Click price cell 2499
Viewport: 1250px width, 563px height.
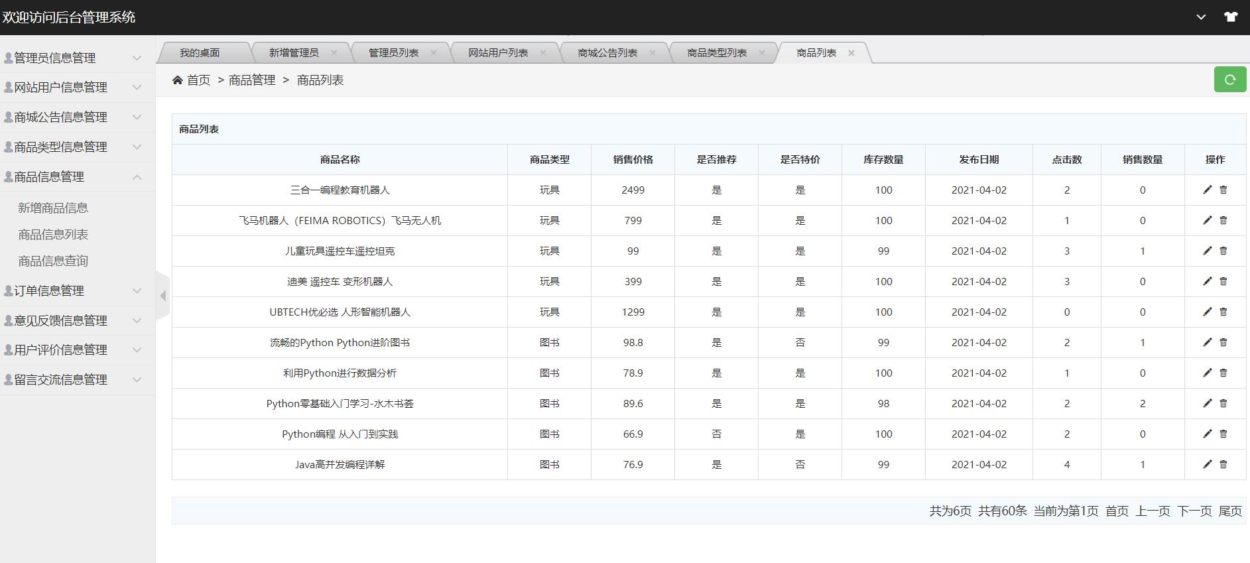tap(633, 190)
